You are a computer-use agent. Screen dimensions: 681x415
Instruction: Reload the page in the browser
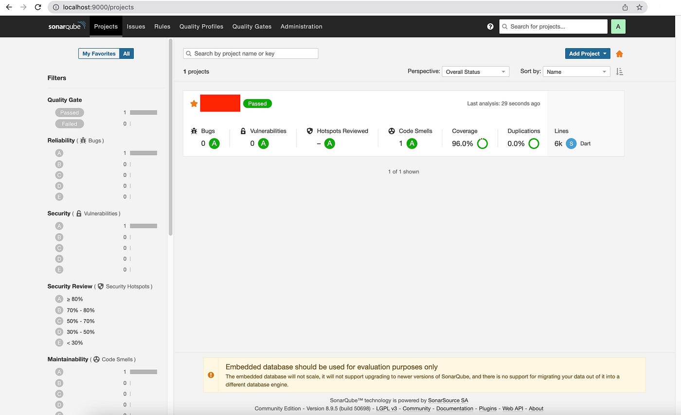point(37,7)
